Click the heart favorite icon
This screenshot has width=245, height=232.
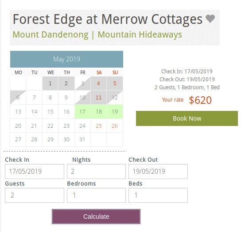click(x=210, y=19)
